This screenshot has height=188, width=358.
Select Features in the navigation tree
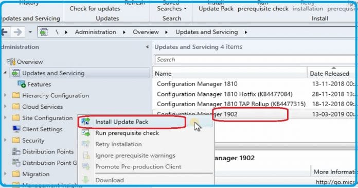point(39,84)
